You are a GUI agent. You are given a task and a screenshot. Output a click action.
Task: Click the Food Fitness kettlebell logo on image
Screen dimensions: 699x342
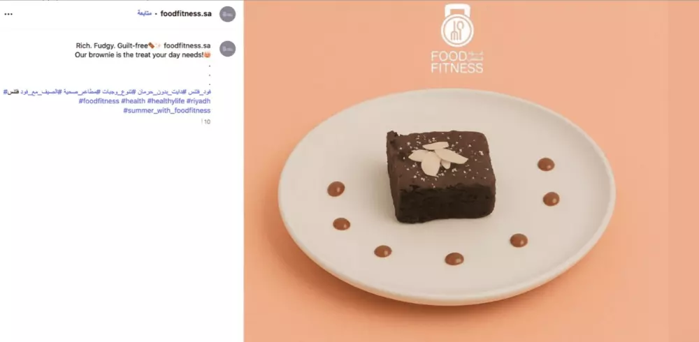tap(457, 25)
